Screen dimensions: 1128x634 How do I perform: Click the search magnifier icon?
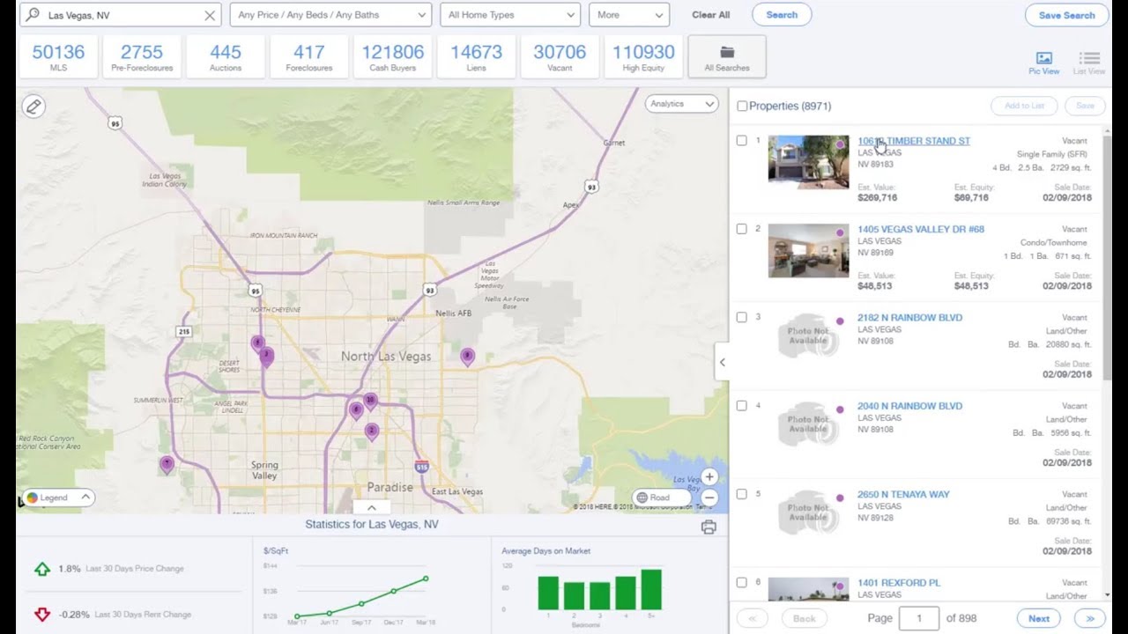33,15
